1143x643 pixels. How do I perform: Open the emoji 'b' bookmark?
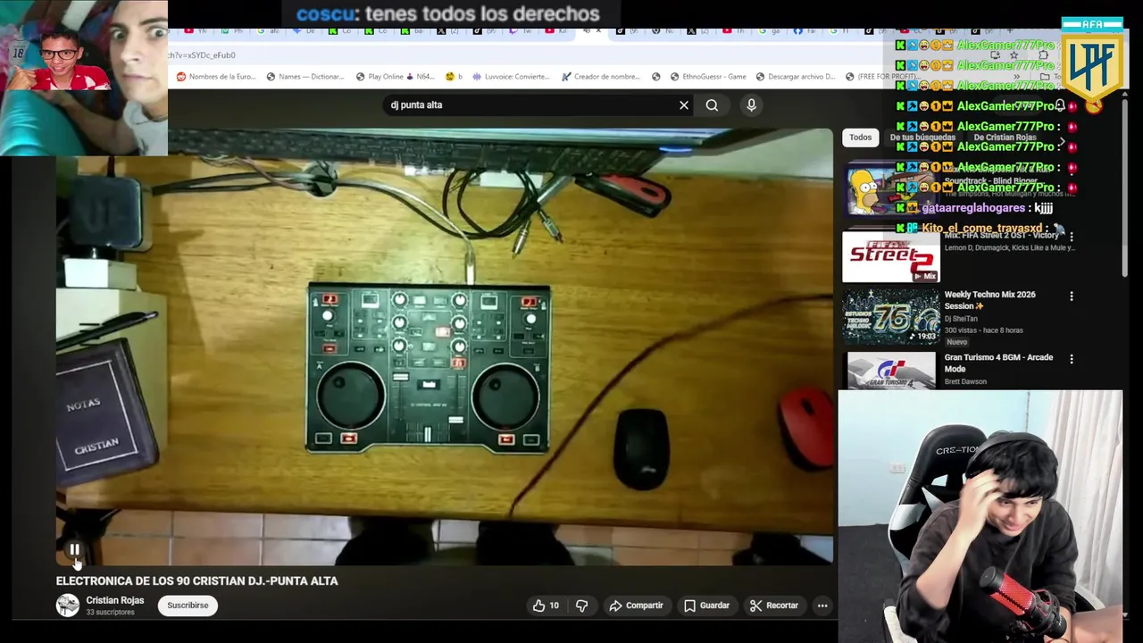(454, 77)
